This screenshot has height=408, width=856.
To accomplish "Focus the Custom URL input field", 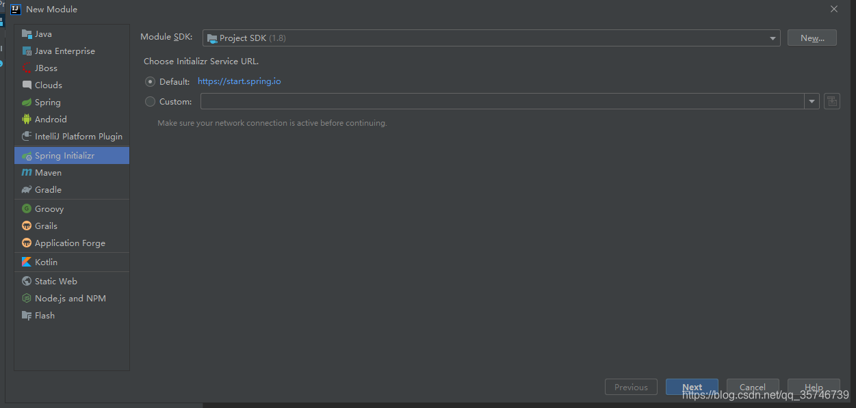I will [502, 101].
